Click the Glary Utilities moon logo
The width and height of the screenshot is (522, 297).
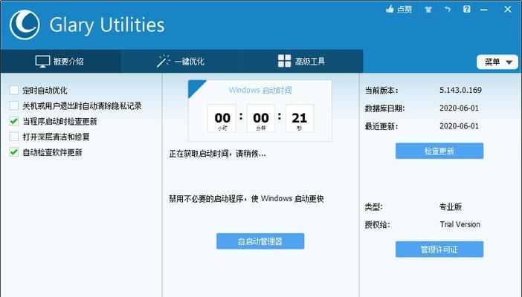[25, 25]
